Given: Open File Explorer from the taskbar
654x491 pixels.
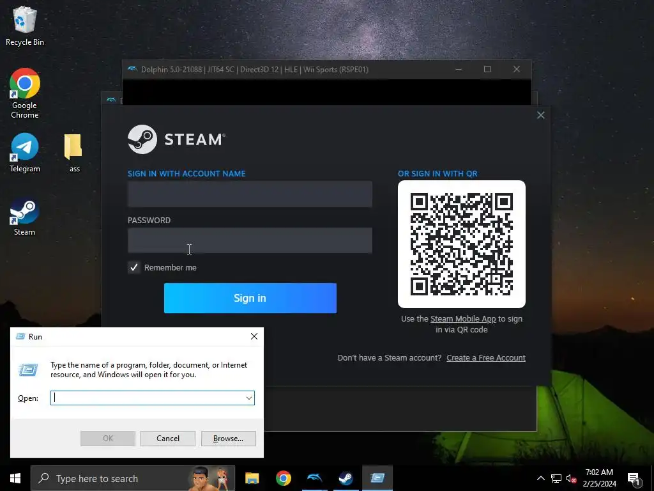Looking at the screenshot, I should pyautogui.click(x=252, y=478).
